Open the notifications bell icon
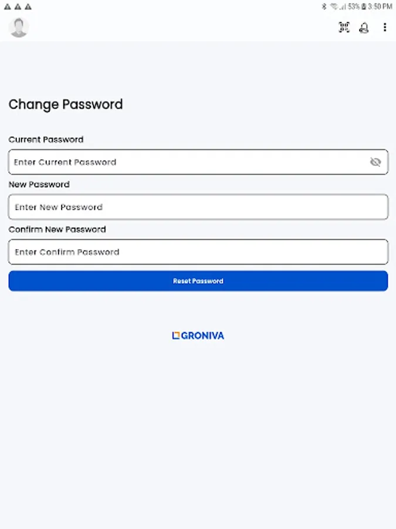This screenshot has width=396, height=529. (x=364, y=27)
